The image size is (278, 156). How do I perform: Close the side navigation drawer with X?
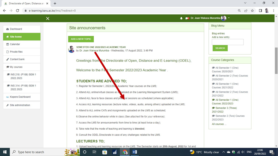pos(48,18)
